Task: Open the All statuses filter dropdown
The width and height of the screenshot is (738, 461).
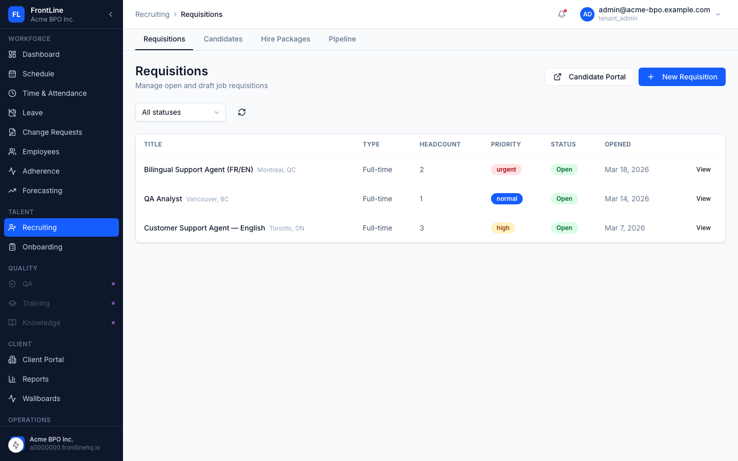Action: pyautogui.click(x=180, y=112)
